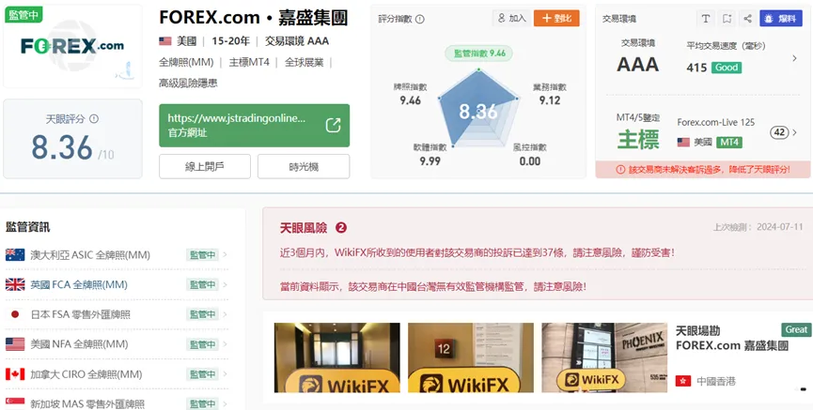Click the 主標 green label
This screenshot has width=813, height=410.
click(x=638, y=141)
